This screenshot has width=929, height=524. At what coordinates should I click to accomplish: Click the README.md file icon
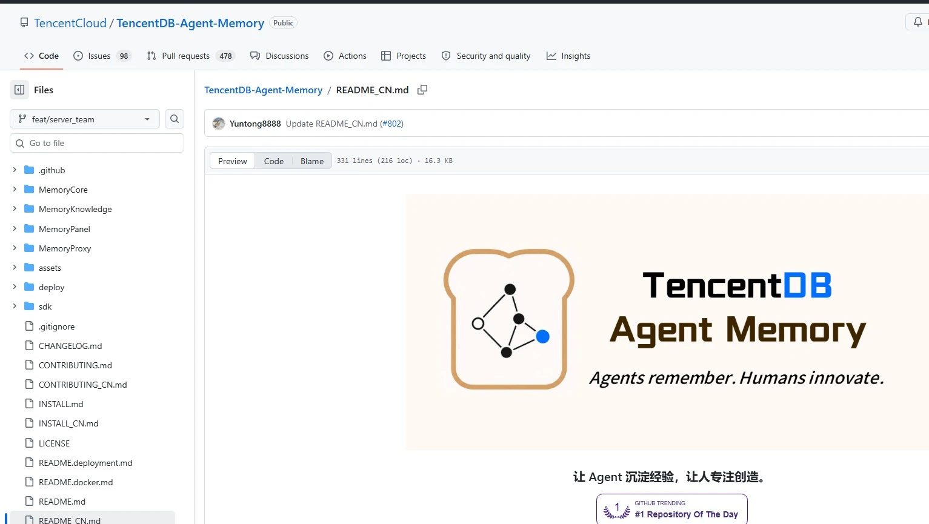(29, 502)
